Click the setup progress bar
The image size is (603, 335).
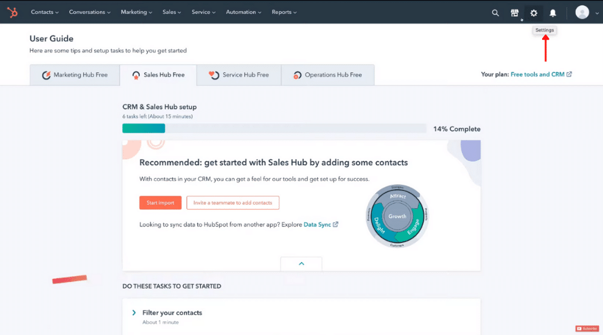point(274,128)
